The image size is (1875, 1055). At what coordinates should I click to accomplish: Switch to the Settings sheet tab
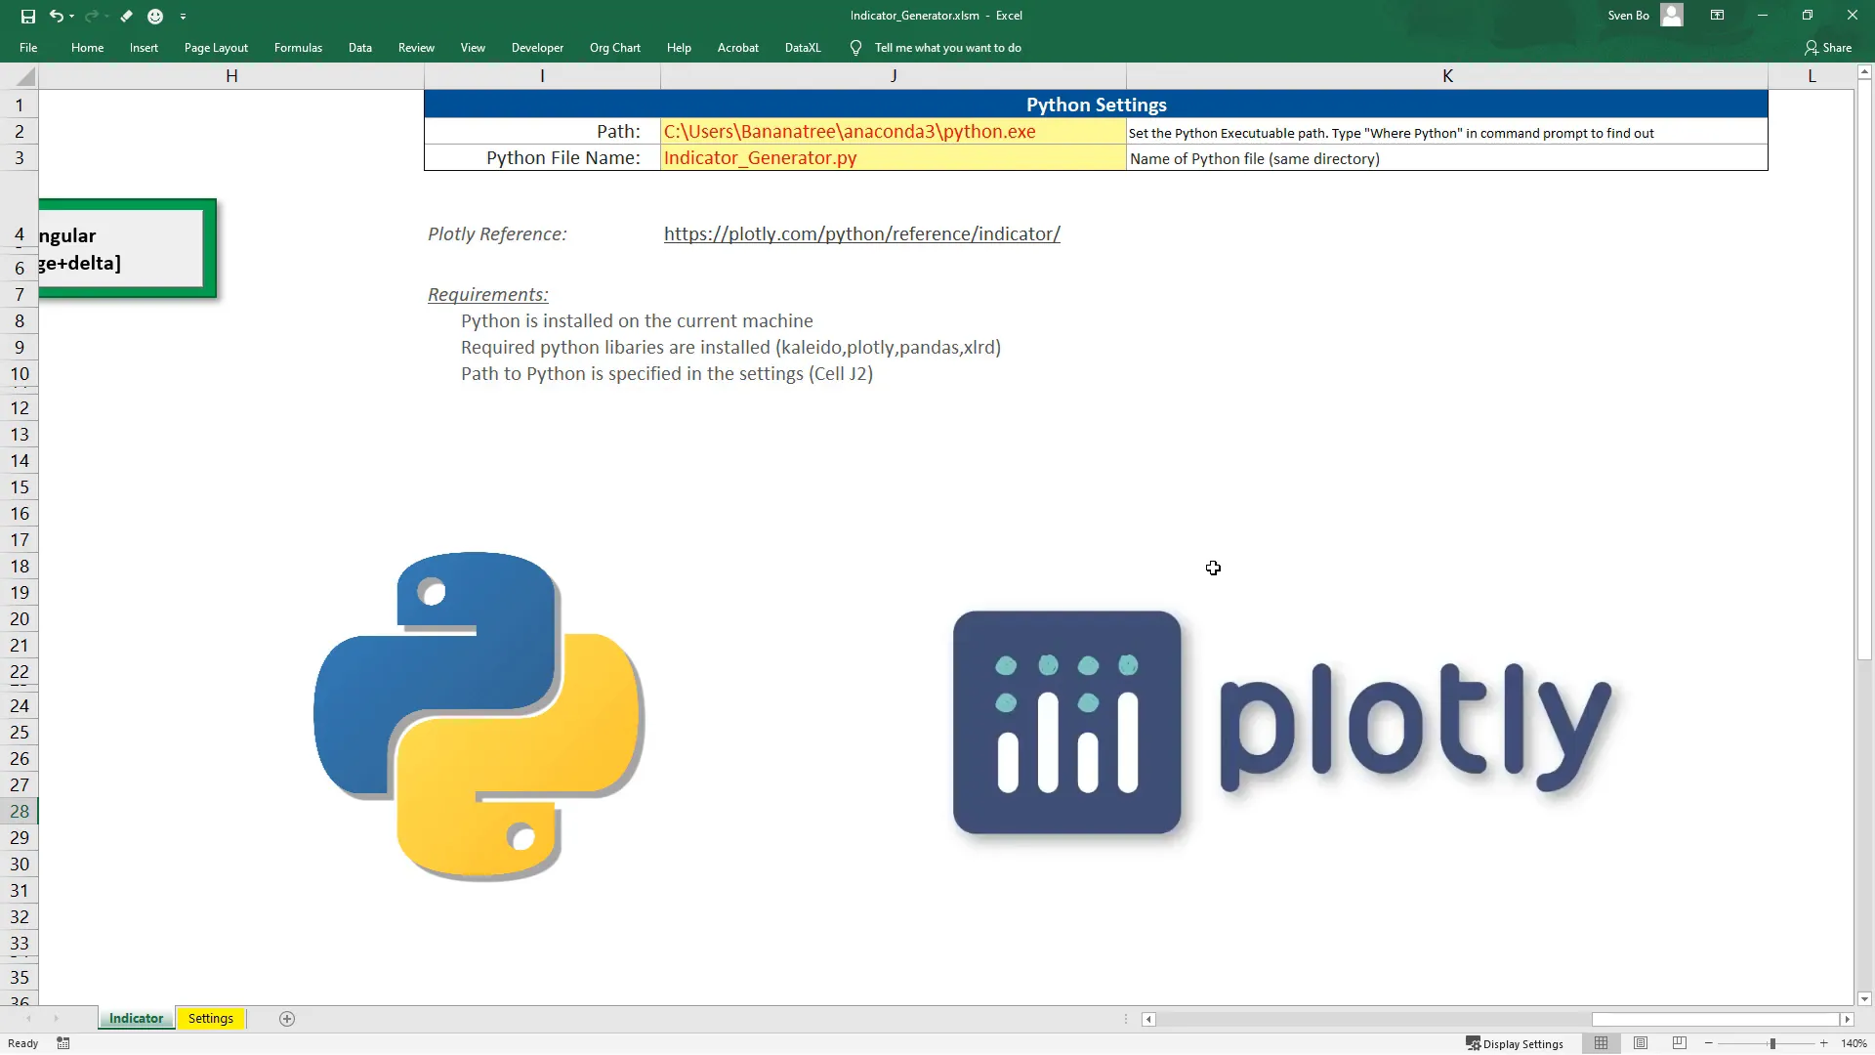(210, 1018)
